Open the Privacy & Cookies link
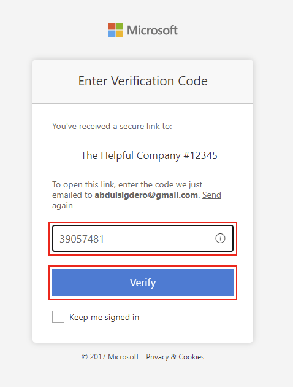This screenshot has width=293, height=387. (175, 357)
